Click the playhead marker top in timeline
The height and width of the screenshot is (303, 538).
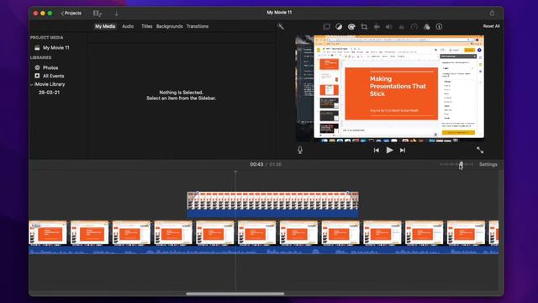coord(235,171)
